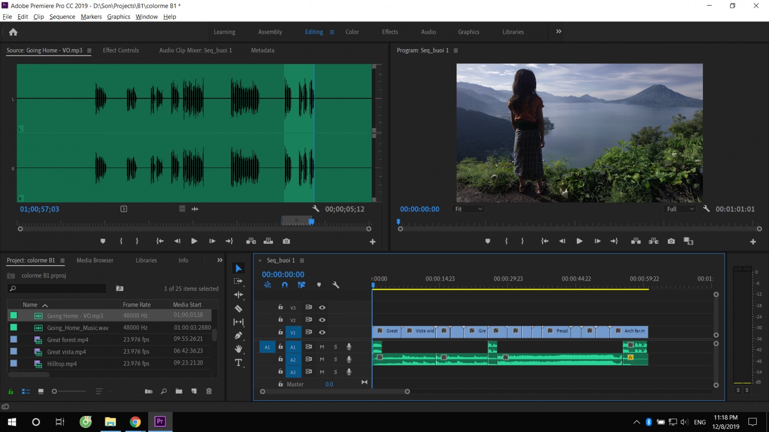This screenshot has height=432, width=769.
Task: Click the Home icon in workspace bar
Action: (x=13, y=32)
